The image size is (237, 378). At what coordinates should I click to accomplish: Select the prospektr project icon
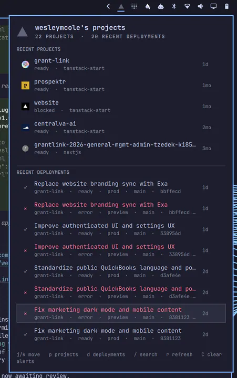tap(25, 86)
